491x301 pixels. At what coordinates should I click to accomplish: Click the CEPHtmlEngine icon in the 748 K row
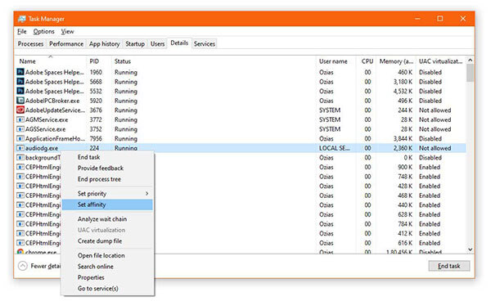pos(20,177)
